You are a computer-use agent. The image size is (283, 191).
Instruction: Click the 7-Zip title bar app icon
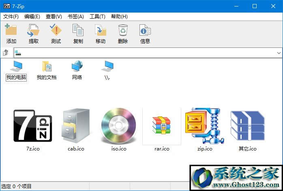(x=7, y=6)
